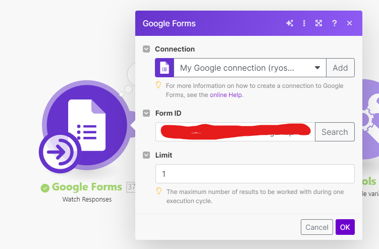This screenshot has width=379, height=249.
Task: Open the online Help link
Action: 226,94
